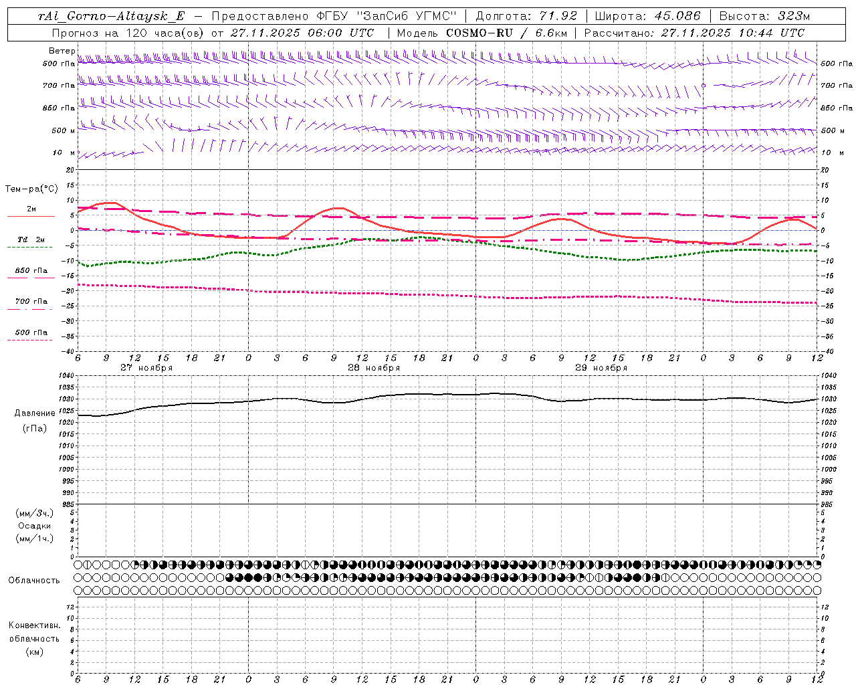856x685 pixels.
Task: Click the 27 ноября date label
Action: 146,368
